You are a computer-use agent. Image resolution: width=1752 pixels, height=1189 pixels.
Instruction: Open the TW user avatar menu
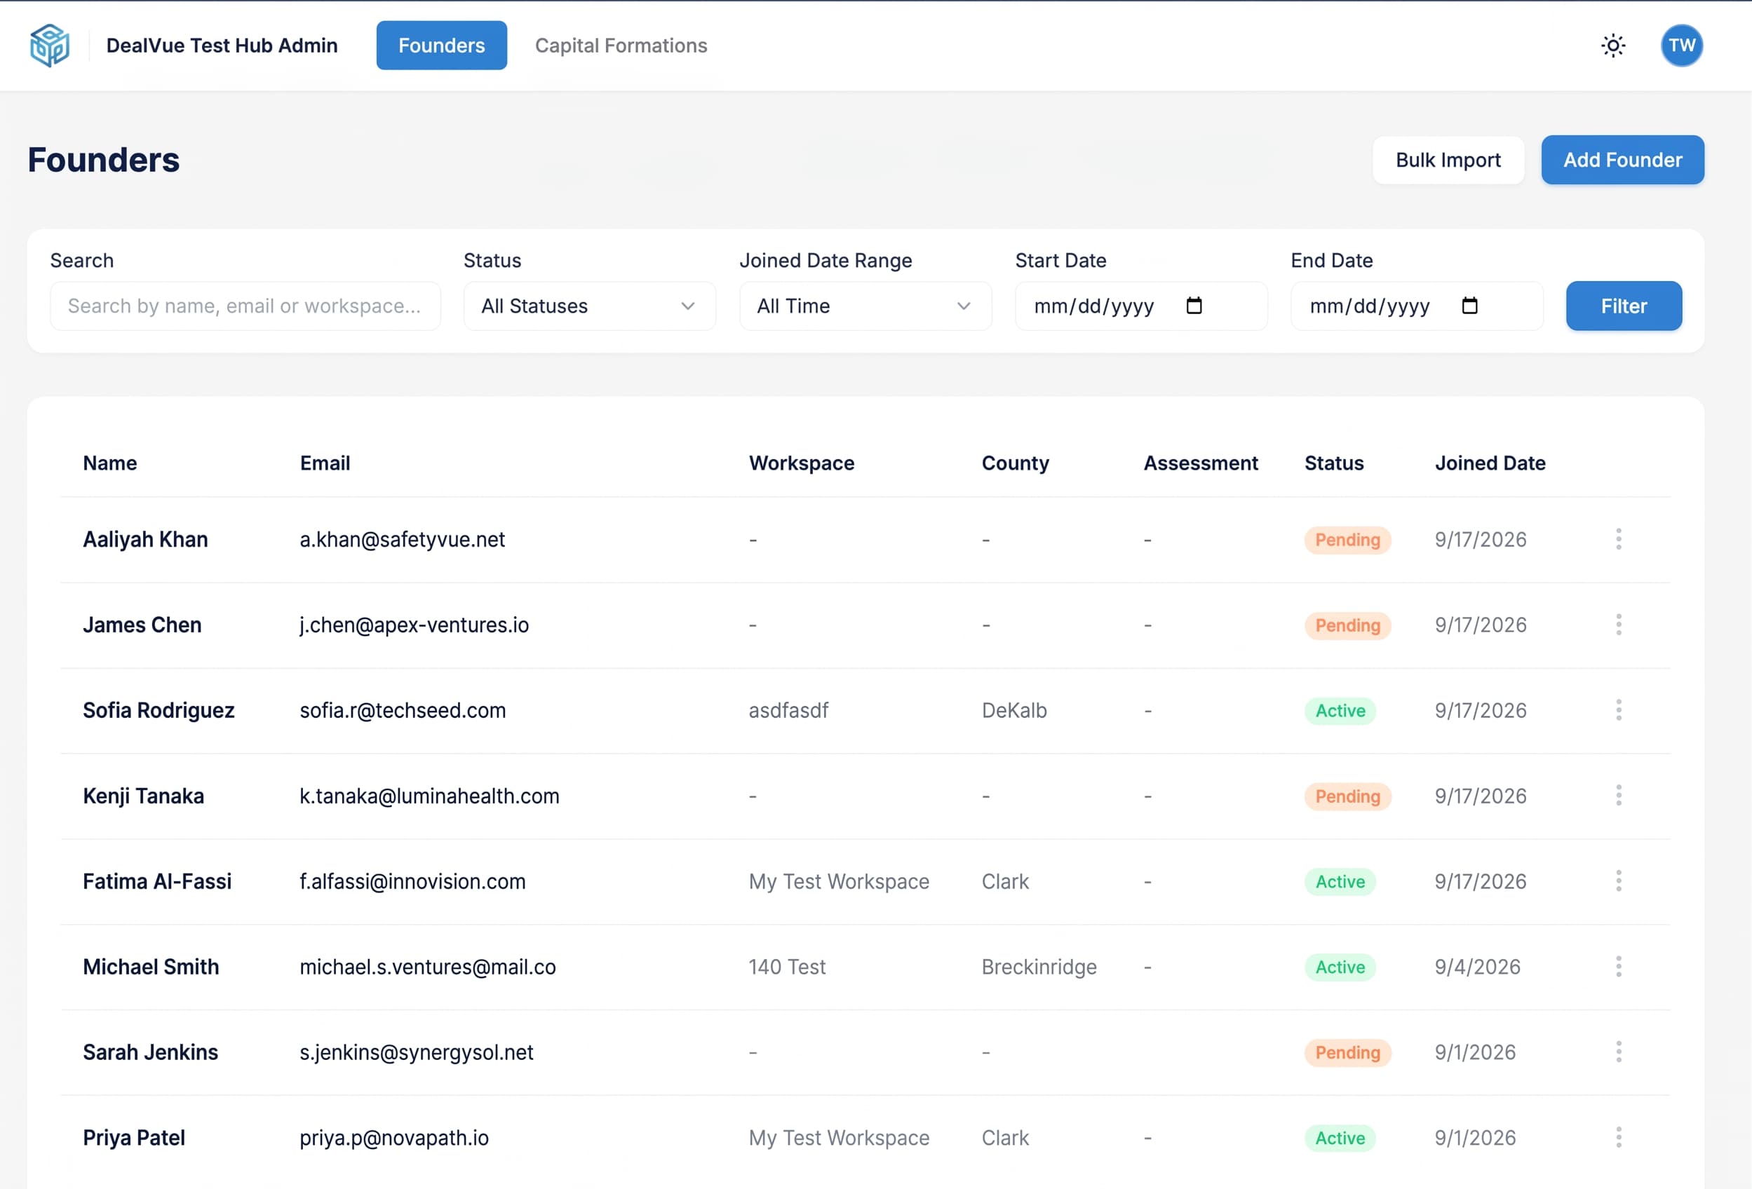point(1681,45)
